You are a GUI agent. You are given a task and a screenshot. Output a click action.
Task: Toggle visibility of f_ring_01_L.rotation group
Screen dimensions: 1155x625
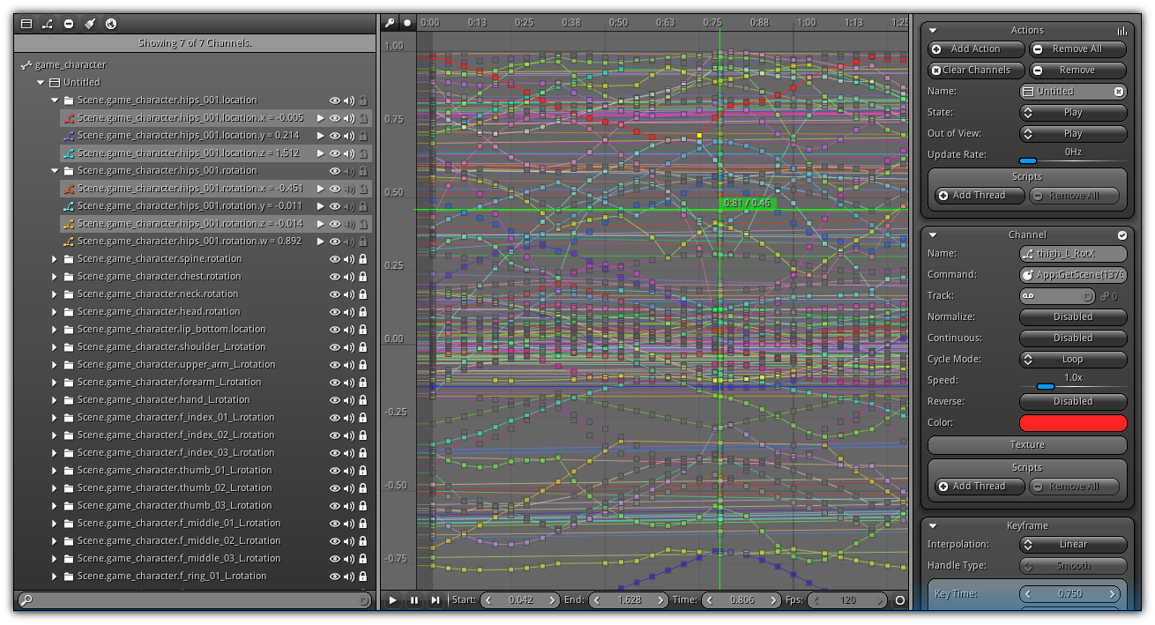[x=335, y=577]
